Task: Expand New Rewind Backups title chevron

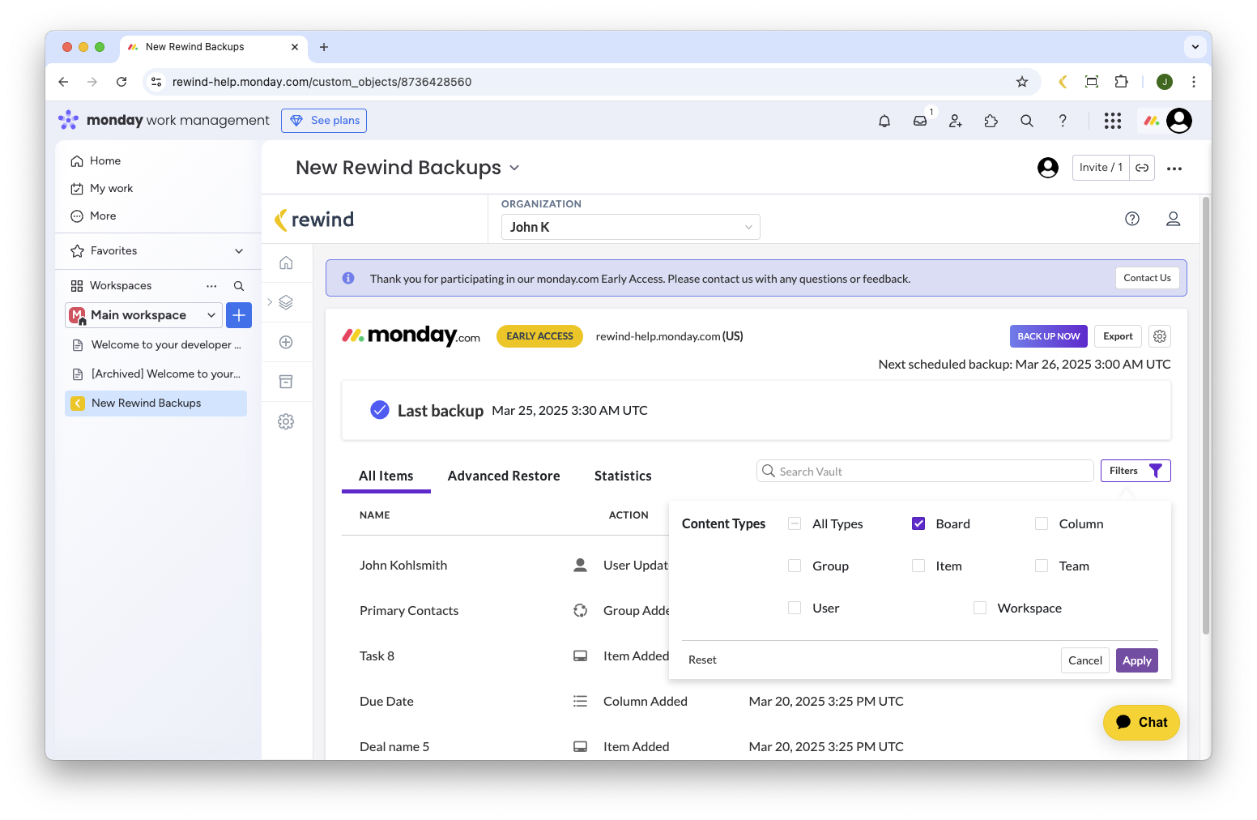Action: pos(514,169)
